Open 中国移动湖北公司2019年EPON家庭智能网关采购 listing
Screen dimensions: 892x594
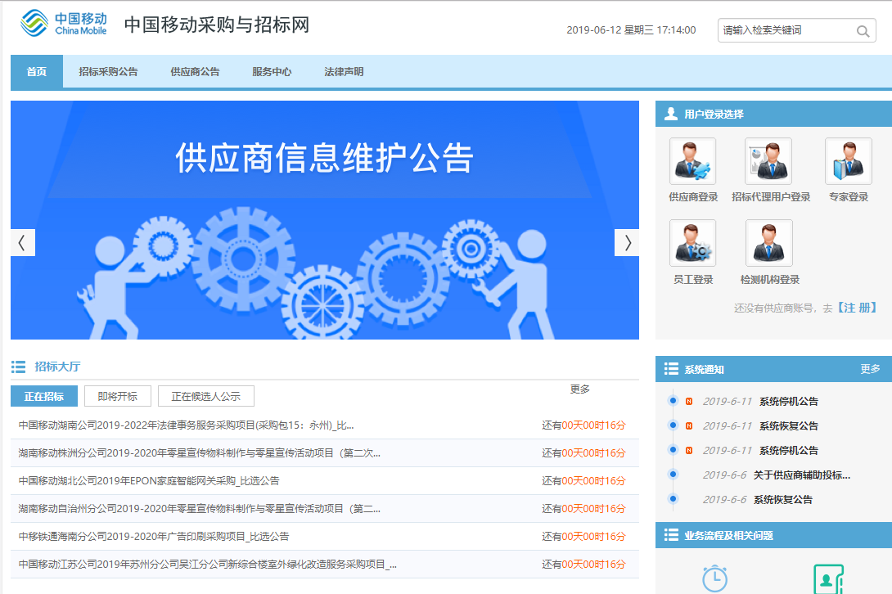[149, 481]
